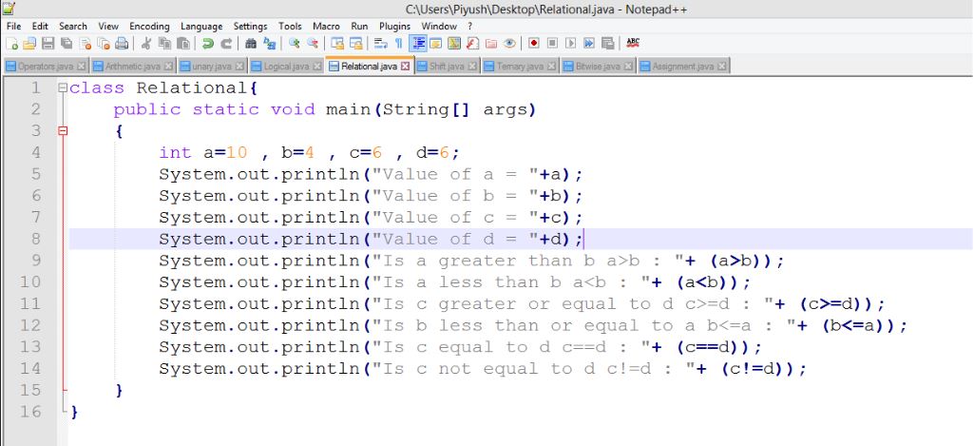
Task: Click the Paste toolbar icon
Action: pos(182,44)
